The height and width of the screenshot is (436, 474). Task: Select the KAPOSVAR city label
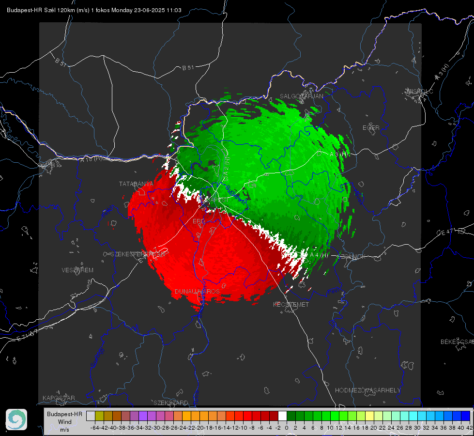click(x=59, y=398)
